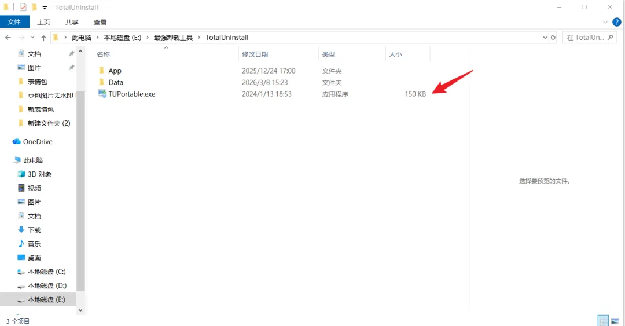Open 本地磁盘 (D:) drive
Image resolution: width=625 pixels, height=326 pixels.
click(47, 285)
